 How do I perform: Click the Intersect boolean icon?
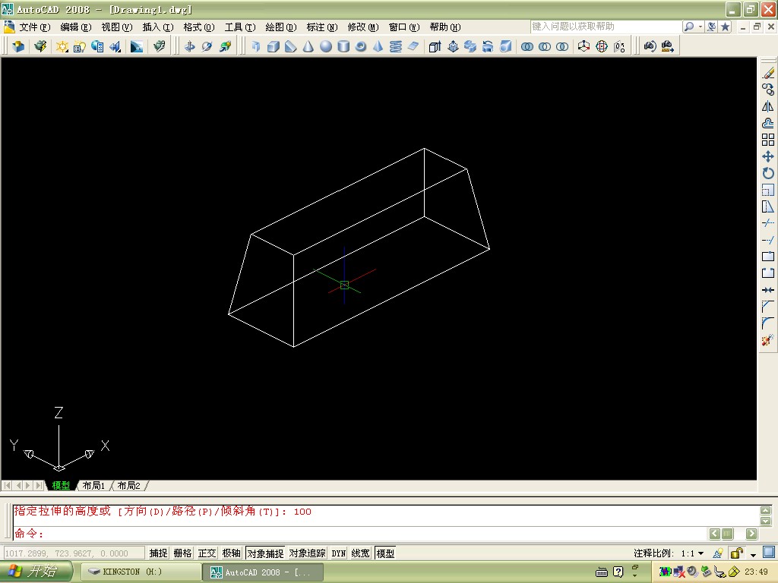[x=562, y=46]
